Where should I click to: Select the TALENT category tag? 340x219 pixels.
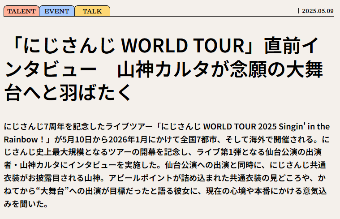coord(22,11)
